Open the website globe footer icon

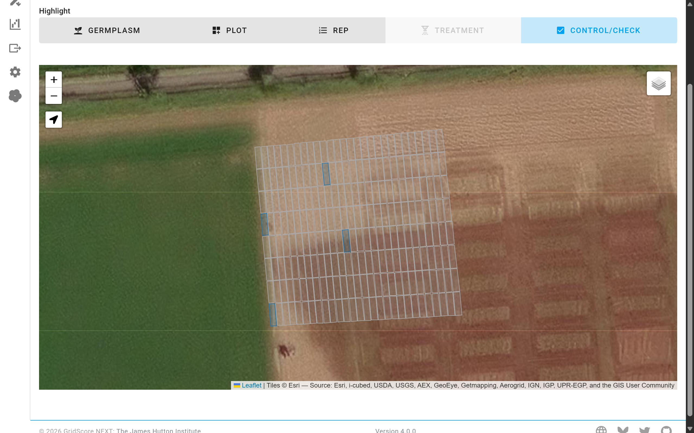click(601, 429)
